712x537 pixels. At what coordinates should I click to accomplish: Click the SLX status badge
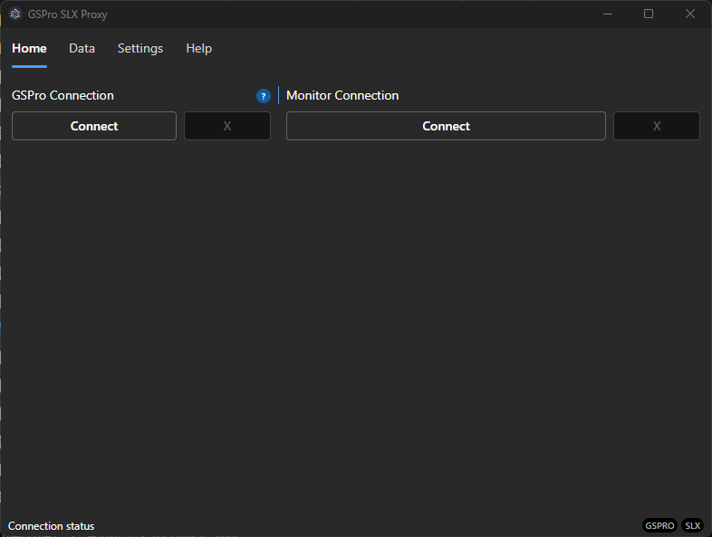(x=692, y=525)
